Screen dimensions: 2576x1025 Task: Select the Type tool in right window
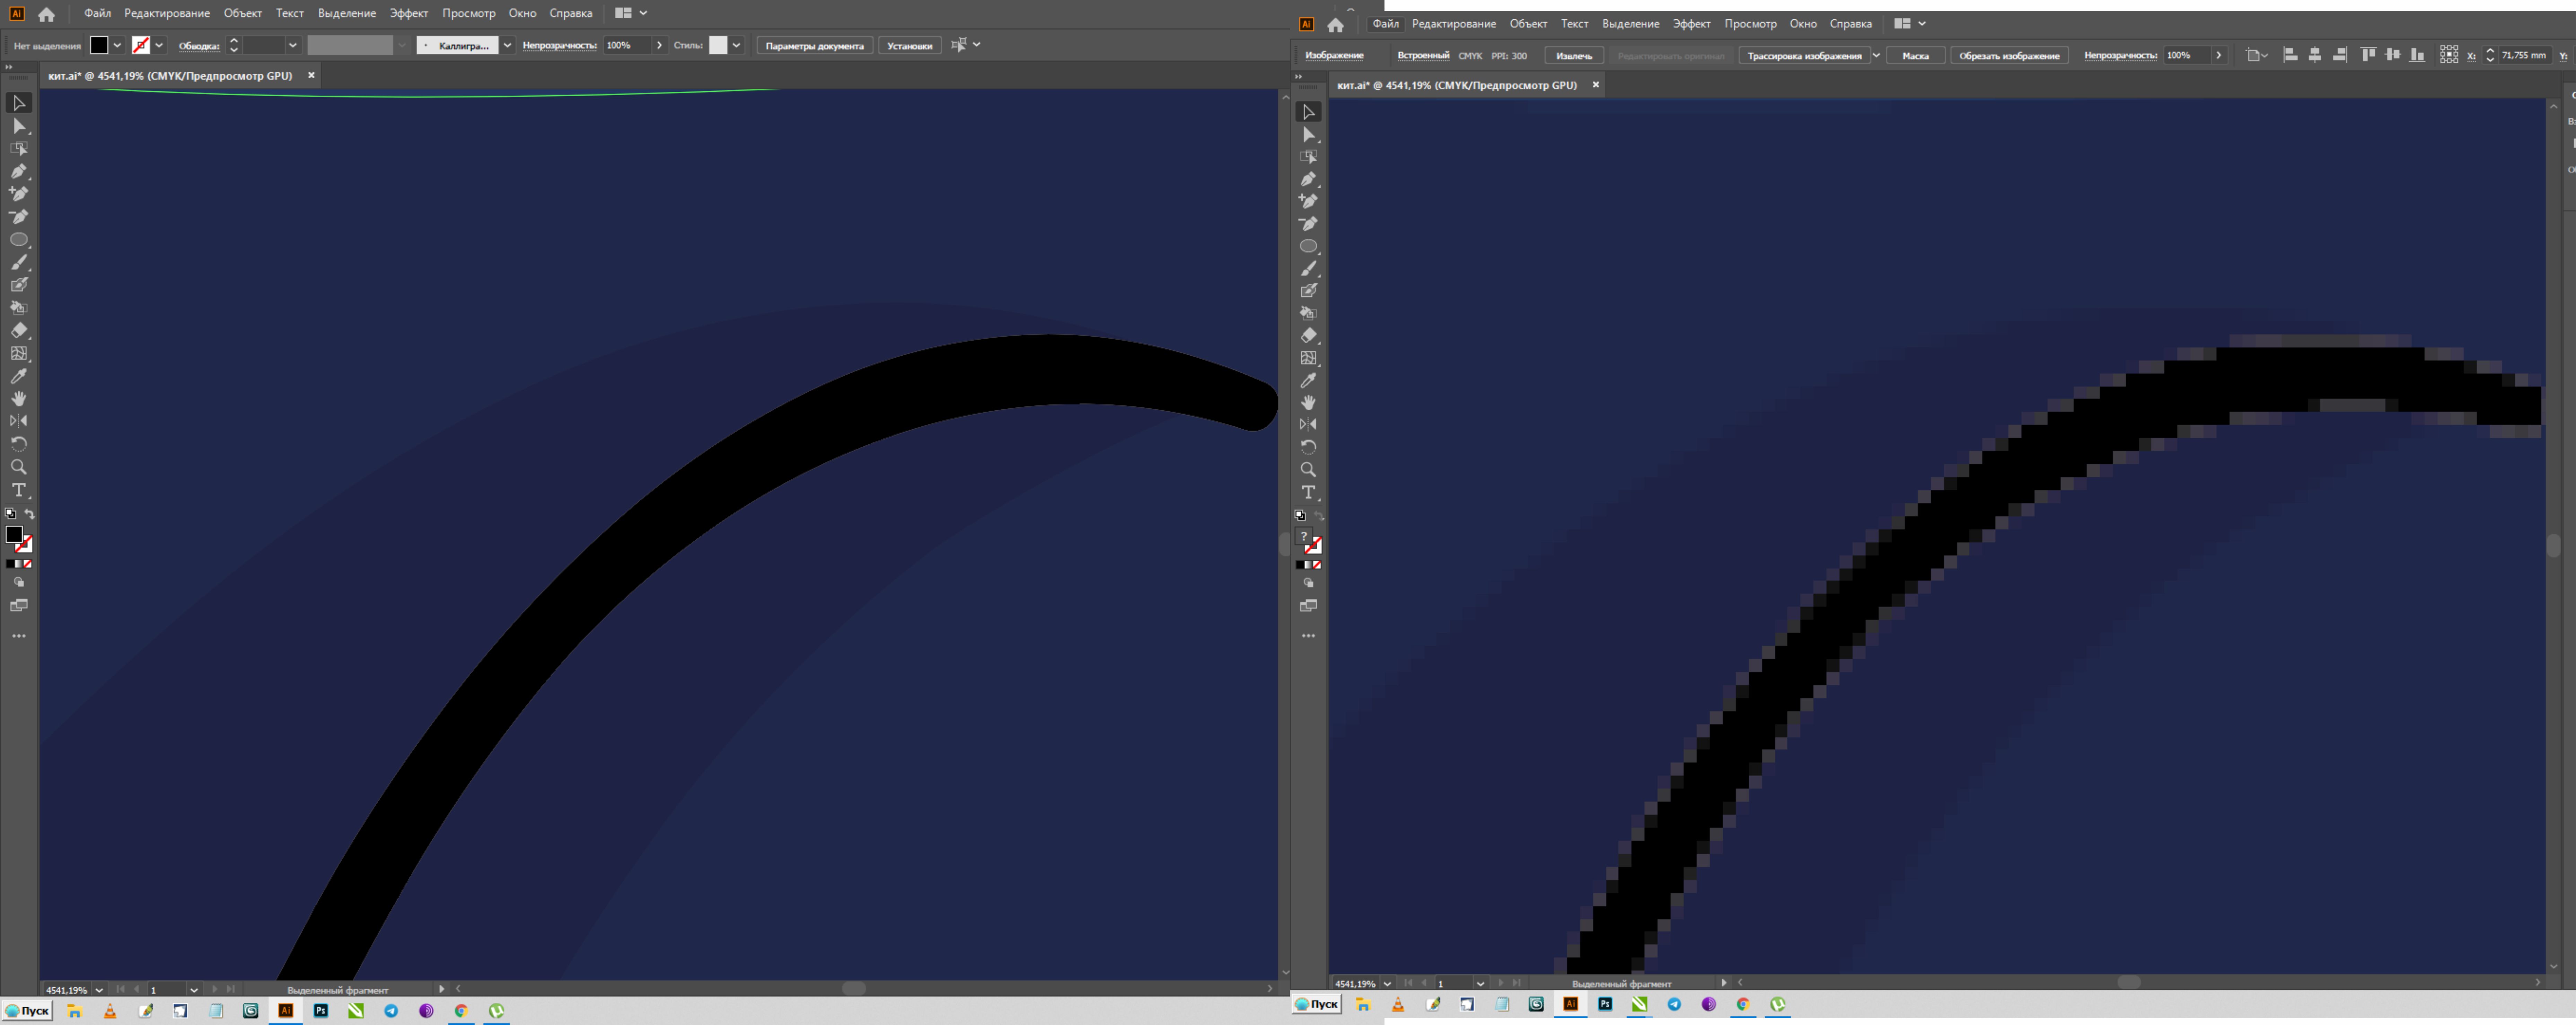click(x=1308, y=492)
